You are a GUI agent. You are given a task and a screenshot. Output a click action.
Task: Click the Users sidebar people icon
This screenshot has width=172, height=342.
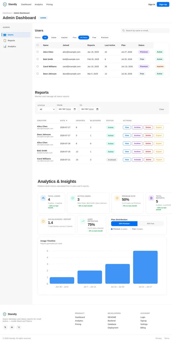point(5,35)
